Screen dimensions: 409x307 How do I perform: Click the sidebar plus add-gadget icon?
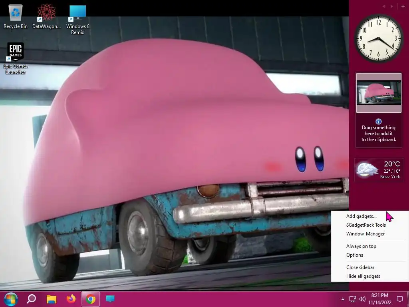(x=403, y=6)
